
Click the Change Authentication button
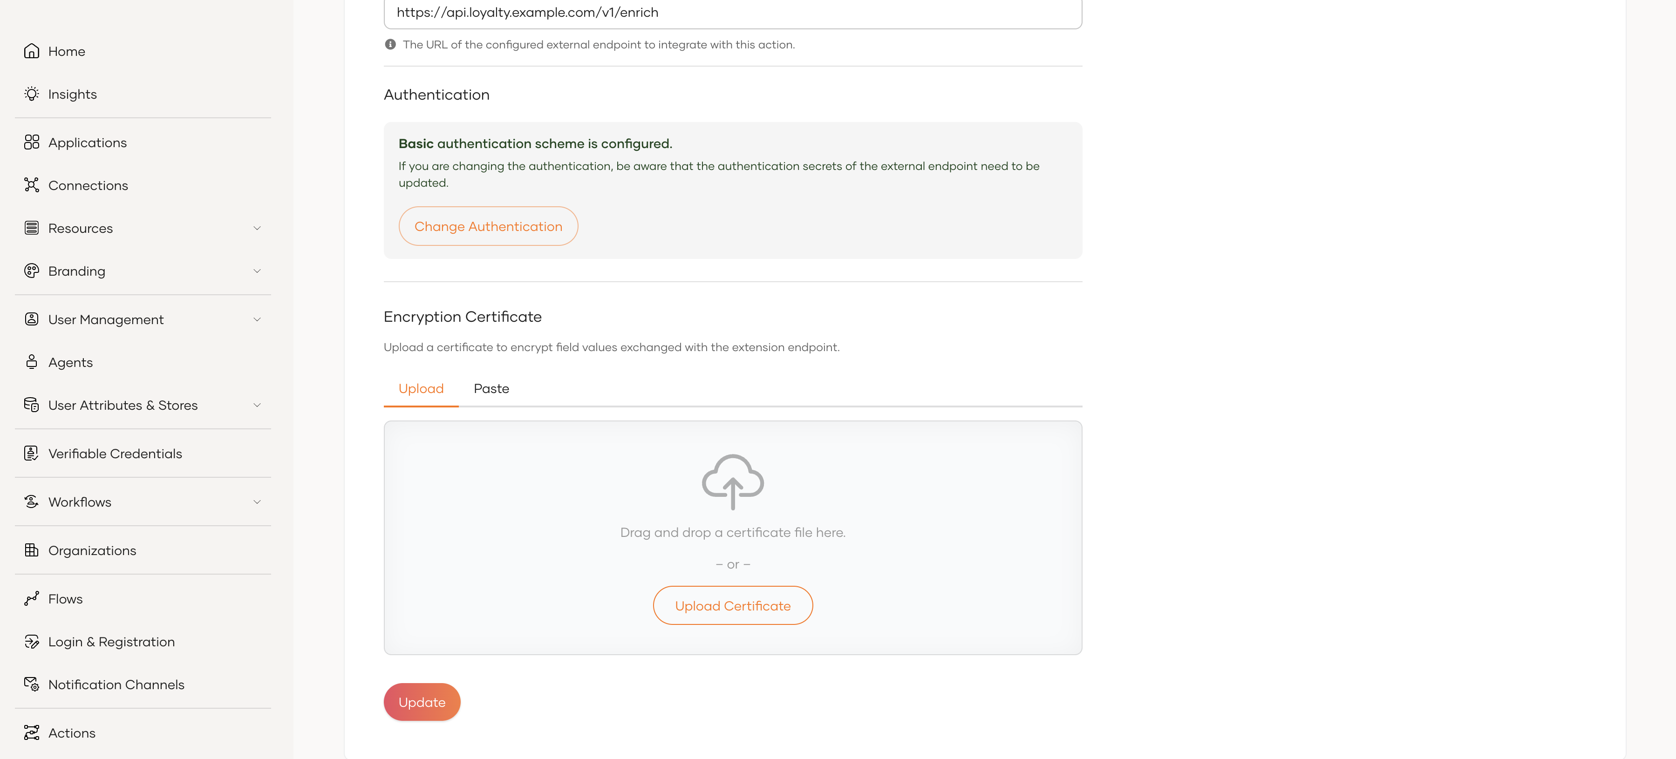tap(488, 226)
